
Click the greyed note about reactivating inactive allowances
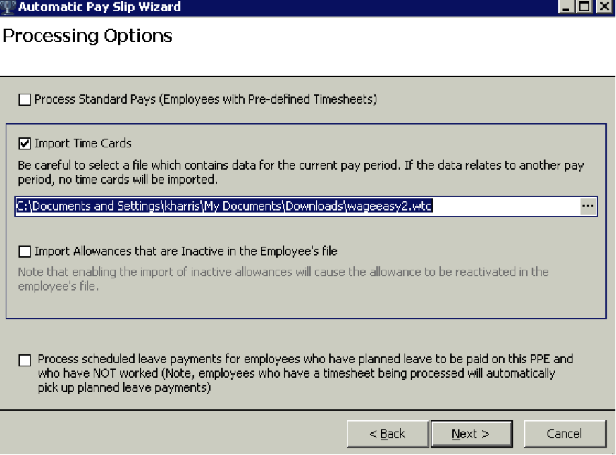[x=283, y=279]
